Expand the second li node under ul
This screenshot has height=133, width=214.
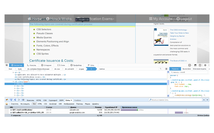pyautogui.click(x=15, y=86)
